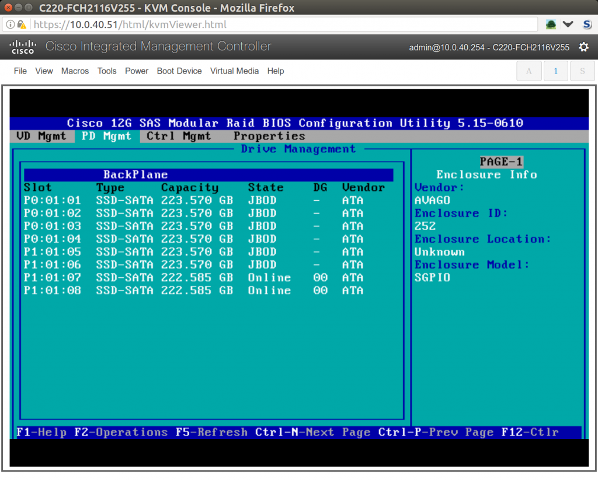The image size is (598, 481).
Task: Click the F12-Ctlr hint in footer
Action: (530, 432)
